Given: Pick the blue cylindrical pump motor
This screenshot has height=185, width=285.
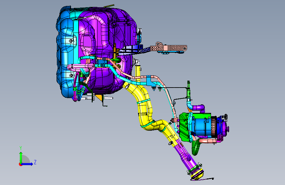Looking at the screenshot, I should (202, 127).
